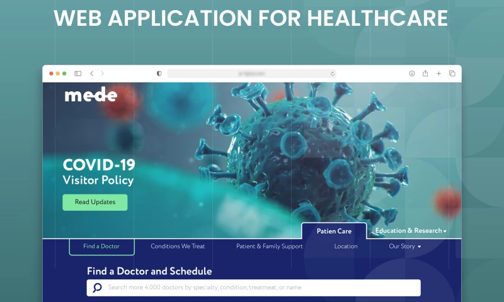The image size is (504, 302).
Task: Click the Find a Doctor and Schedule heading
Action: (149, 271)
